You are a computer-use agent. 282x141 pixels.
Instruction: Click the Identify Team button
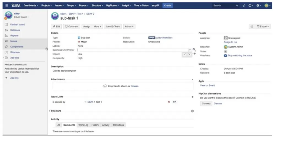tap(113, 26)
